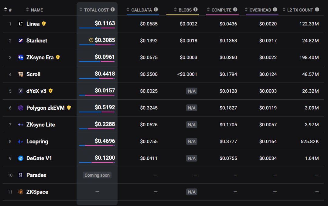
Task: Click the warning icon next to Starknet total cost
Action: [x=91, y=40]
